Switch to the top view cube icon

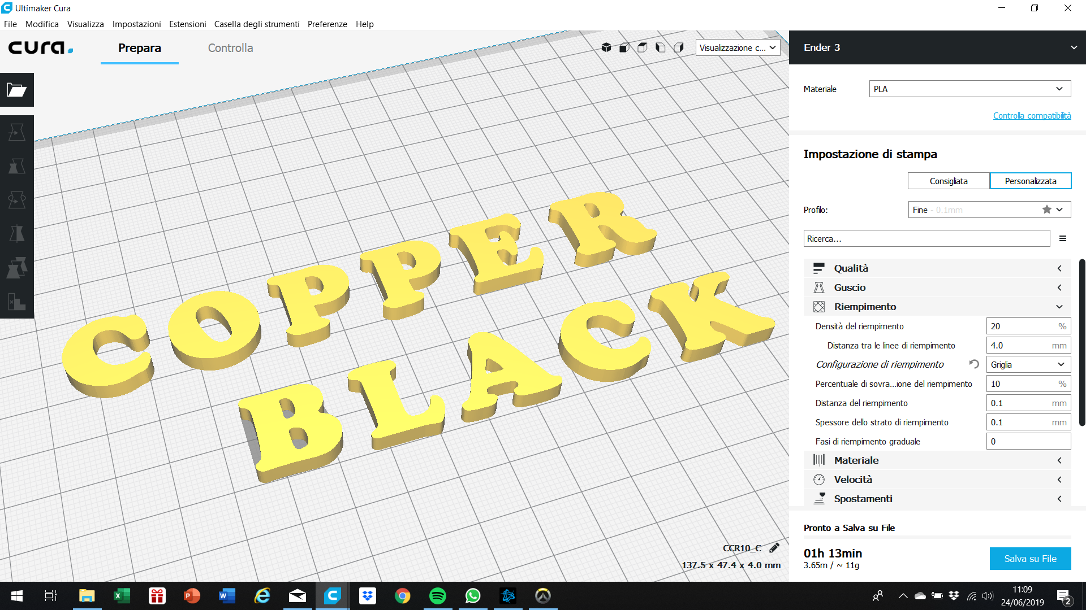(x=643, y=47)
